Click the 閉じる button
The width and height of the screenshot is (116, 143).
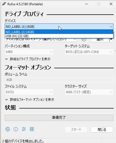(102, 129)
